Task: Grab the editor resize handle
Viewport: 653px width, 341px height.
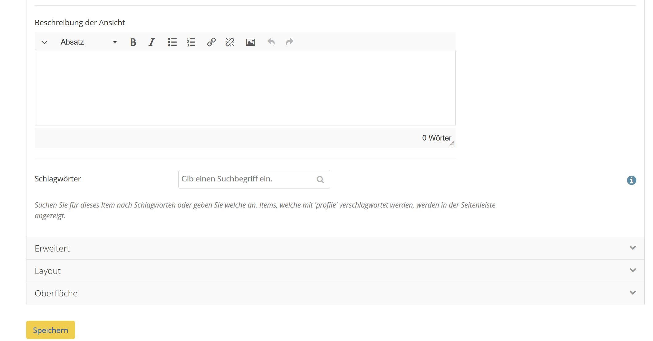Action: point(452,144)
